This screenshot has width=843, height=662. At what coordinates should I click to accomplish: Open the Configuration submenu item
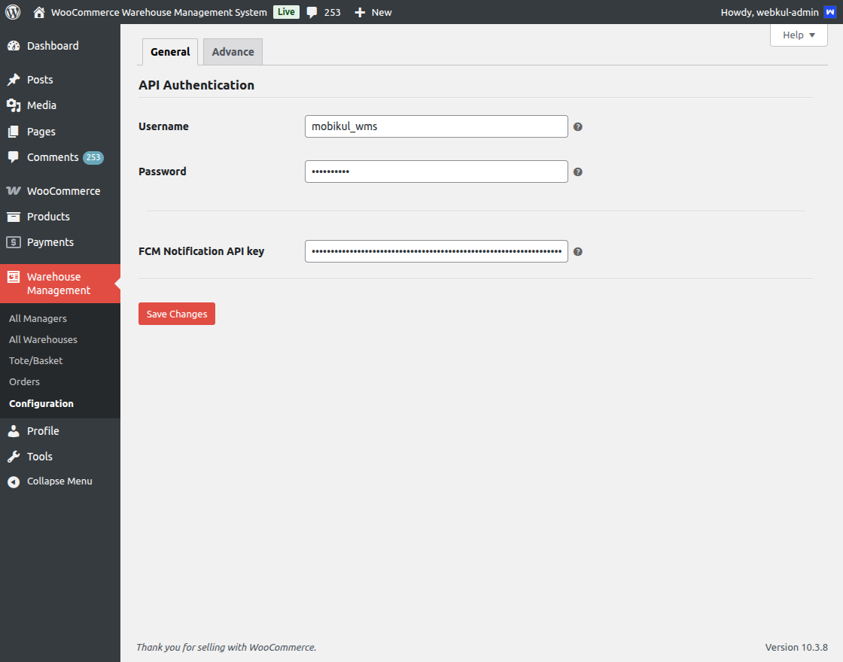pos(41,403)
